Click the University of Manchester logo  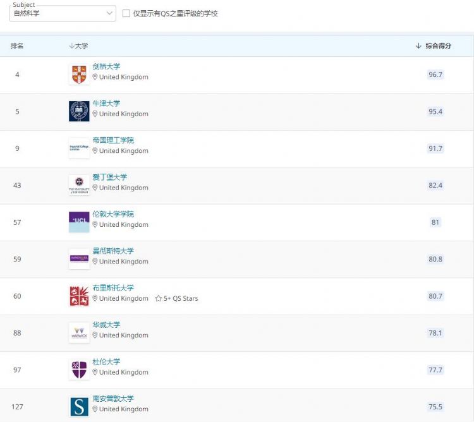pos(79,259)
